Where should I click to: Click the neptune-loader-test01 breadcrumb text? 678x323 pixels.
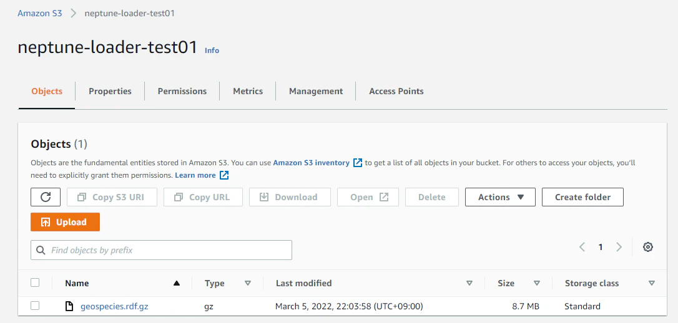130,13
